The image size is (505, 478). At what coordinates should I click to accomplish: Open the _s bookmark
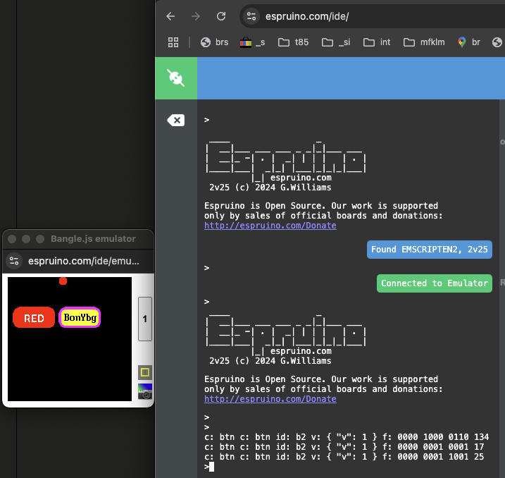252,42
